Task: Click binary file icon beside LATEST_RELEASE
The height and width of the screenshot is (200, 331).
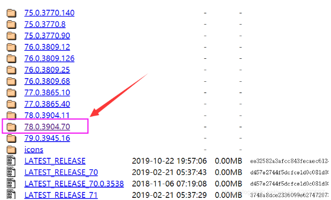Action: pos(11,160)
